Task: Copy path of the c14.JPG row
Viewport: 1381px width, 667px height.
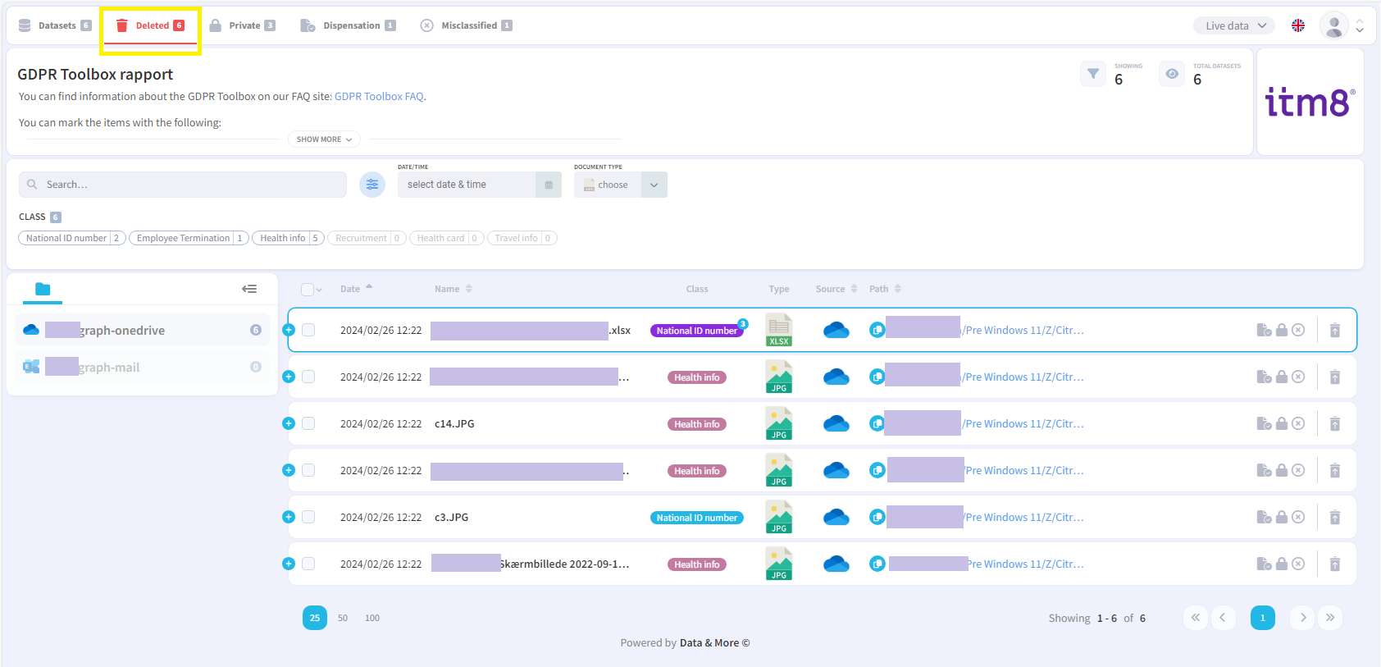Action: click(x=877, y=423)
